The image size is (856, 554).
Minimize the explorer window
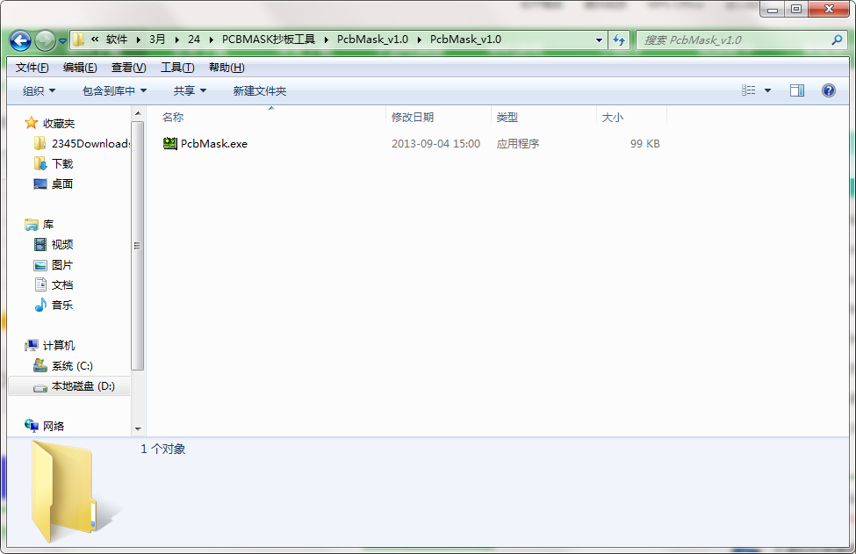(773, 10)
